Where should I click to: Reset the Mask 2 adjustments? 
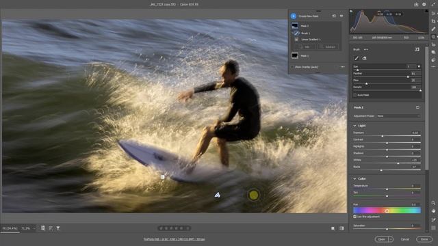coord(417,107)
